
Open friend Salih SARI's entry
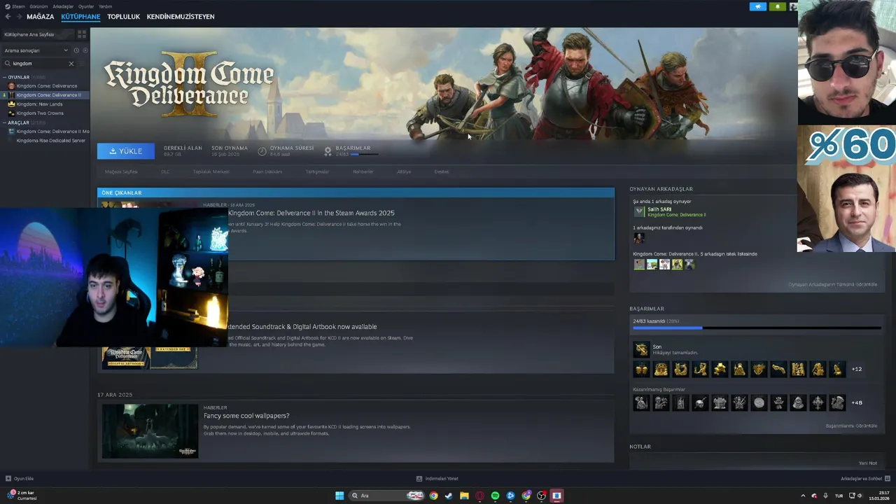coord(671,211)
